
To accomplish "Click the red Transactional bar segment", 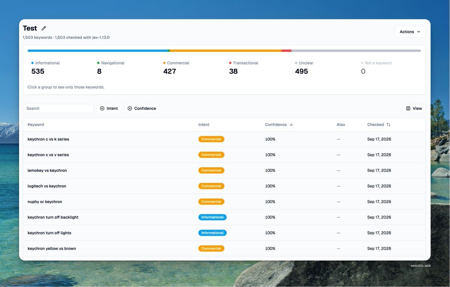I will click(286, 51).
